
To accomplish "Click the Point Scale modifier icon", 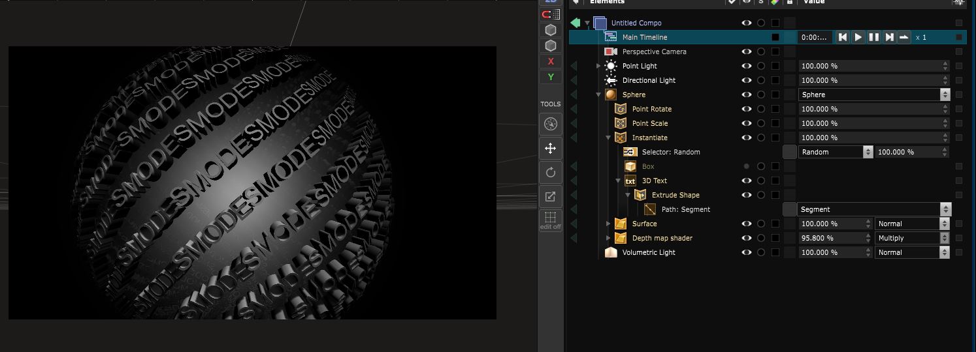I will coord(621,123).
